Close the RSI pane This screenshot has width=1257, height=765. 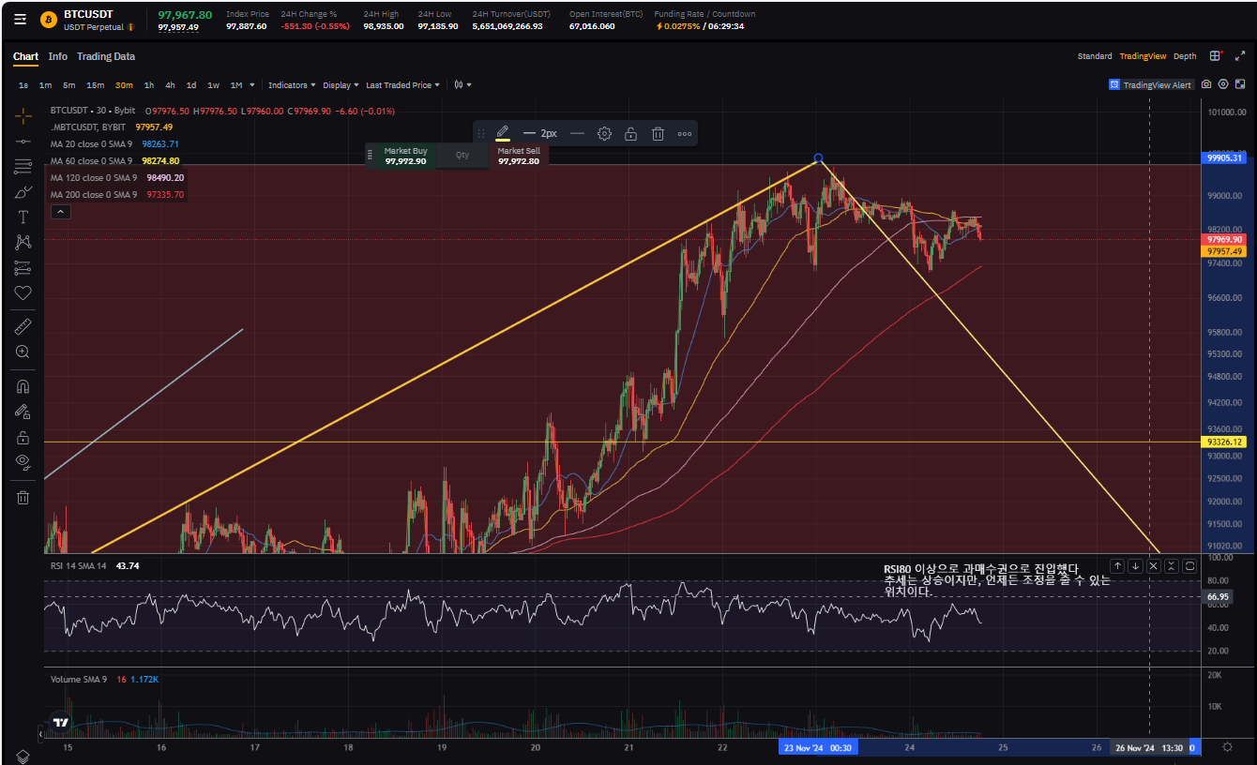(x=1154, y=566)
